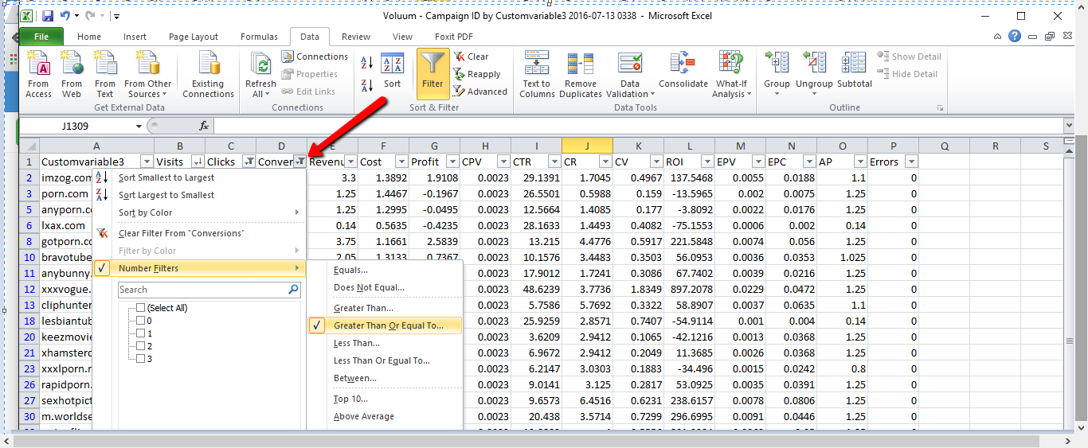Click Text to Columns
Viewport: 1088px width, 448px height.
[x=537, y=74]
